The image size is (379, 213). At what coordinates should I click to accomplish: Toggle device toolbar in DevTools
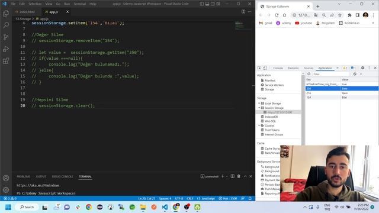coord(265,68)
